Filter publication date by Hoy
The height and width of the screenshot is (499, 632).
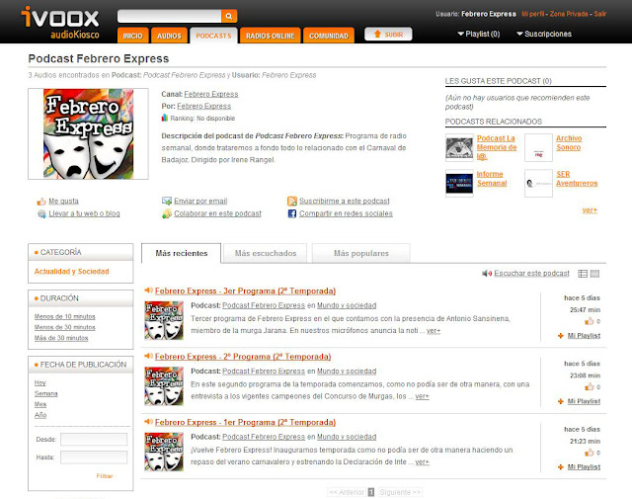tap(39, 382)
